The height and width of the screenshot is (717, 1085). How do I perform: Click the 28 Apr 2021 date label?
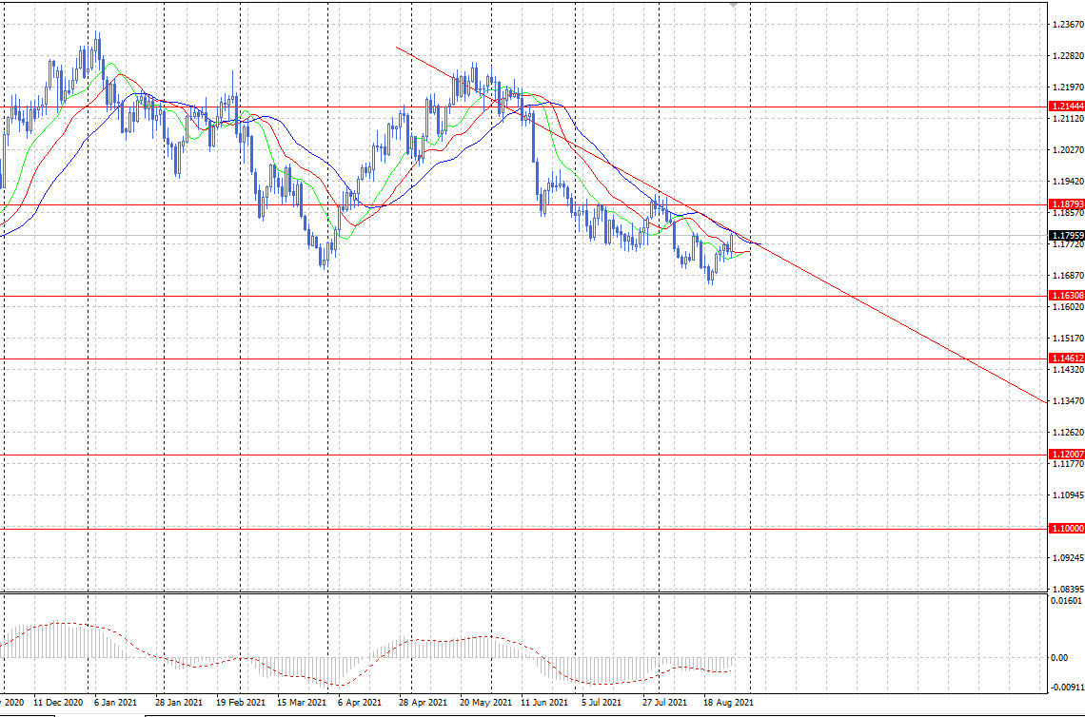(x=423, y=703)
